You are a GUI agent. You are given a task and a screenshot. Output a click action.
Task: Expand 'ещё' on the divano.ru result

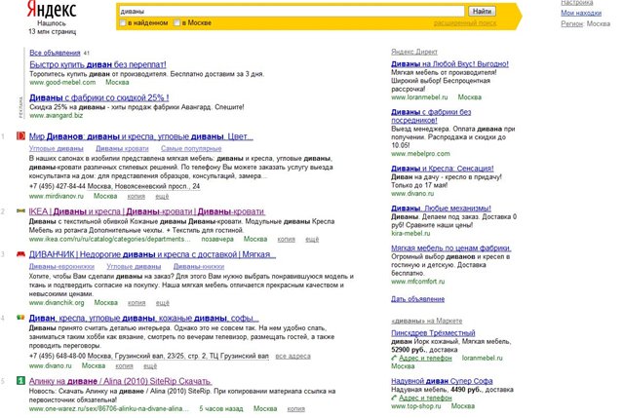pos(150,366)
